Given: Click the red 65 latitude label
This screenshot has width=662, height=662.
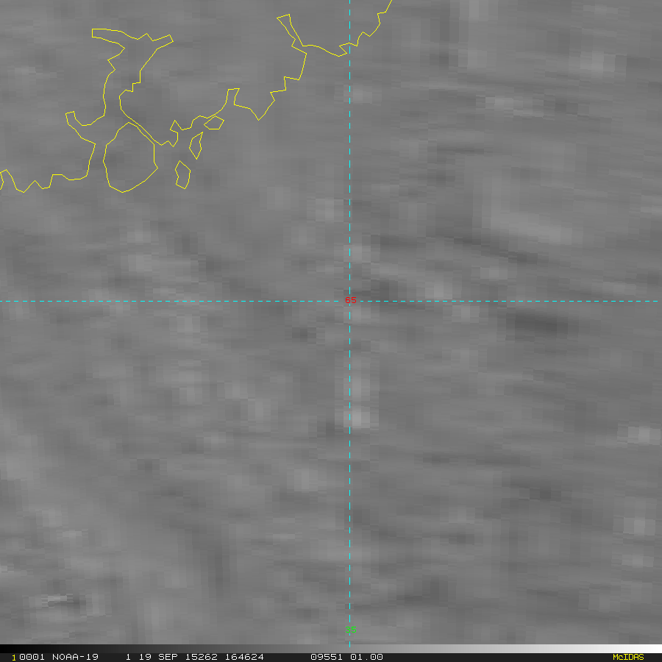Looking at the screenshot, I should coord(350,300).
